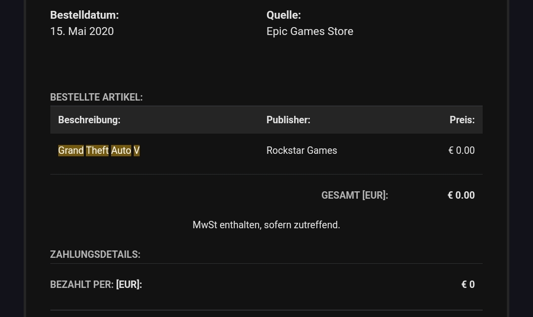Click the highlighted letter V

pos(137,150)
